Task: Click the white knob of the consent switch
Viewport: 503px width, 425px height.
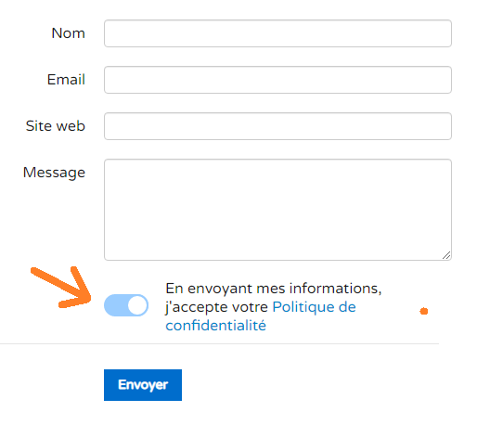Action: click(137, 305)
